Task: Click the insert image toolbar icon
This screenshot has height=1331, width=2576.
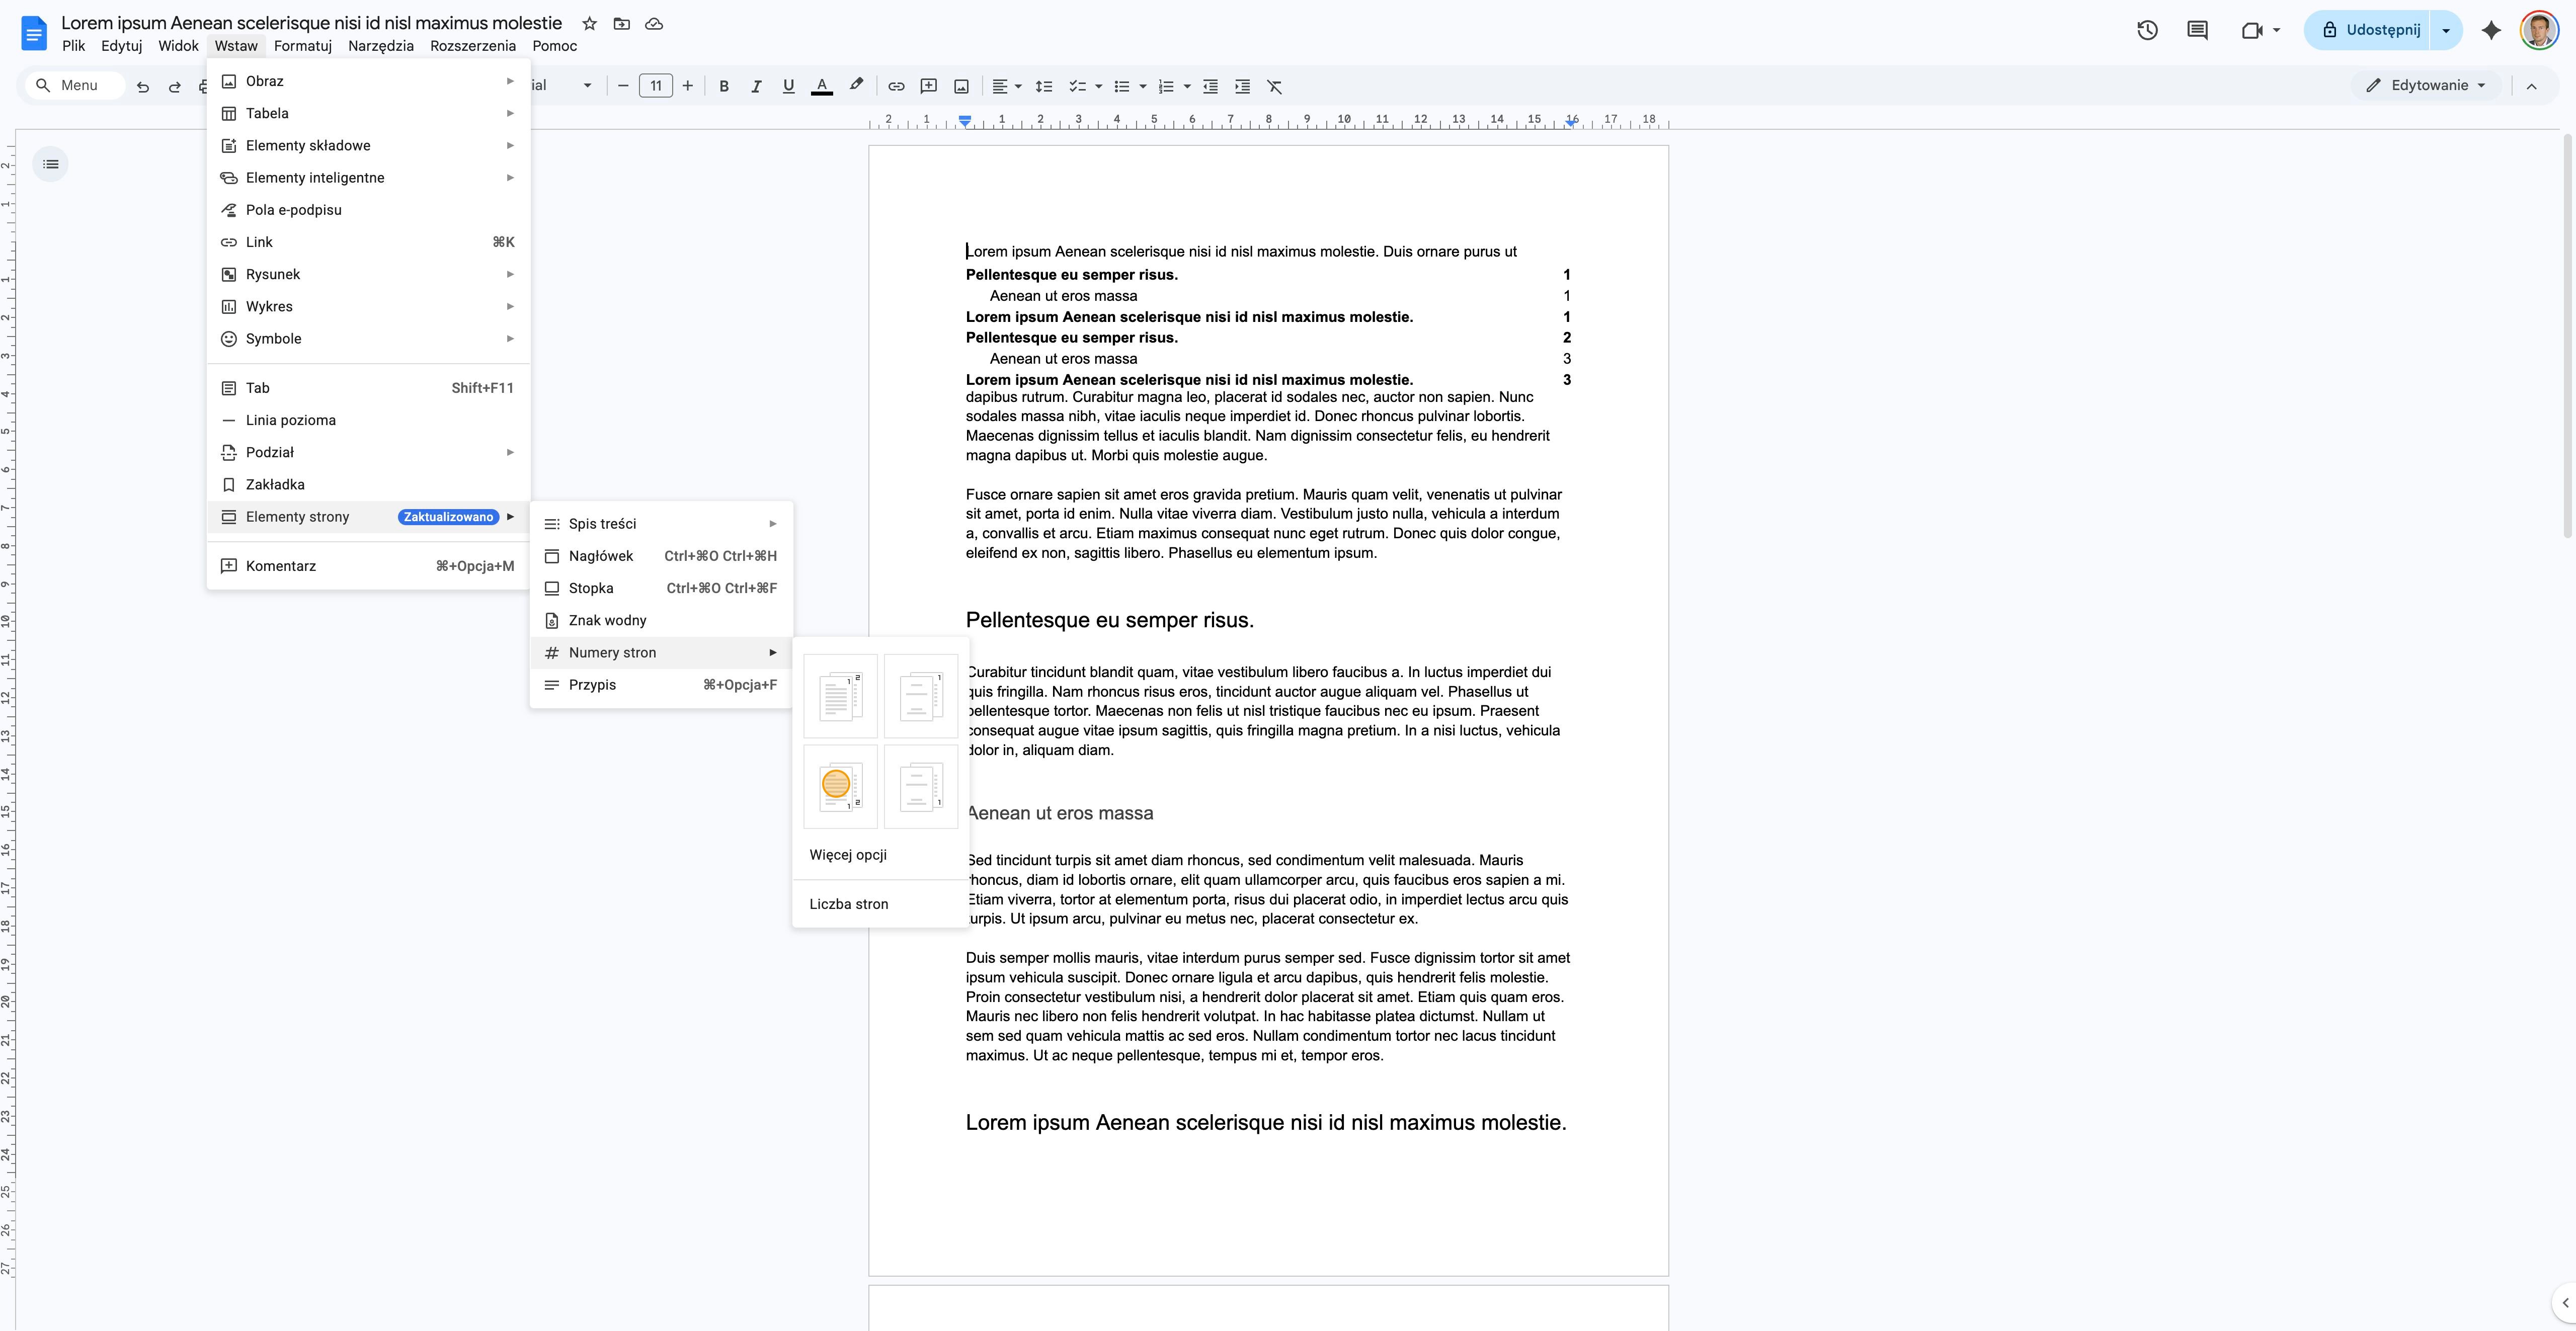Action: pyautogui.click(x=962, y=87)
